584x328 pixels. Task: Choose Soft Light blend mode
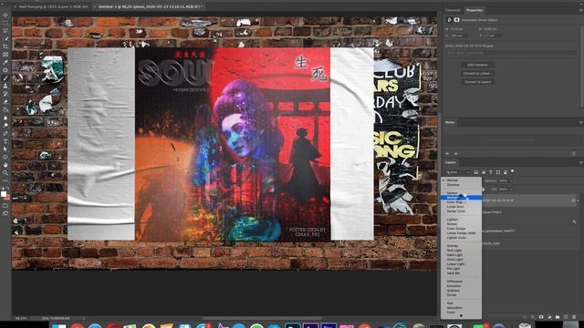(x=461, y=251)
